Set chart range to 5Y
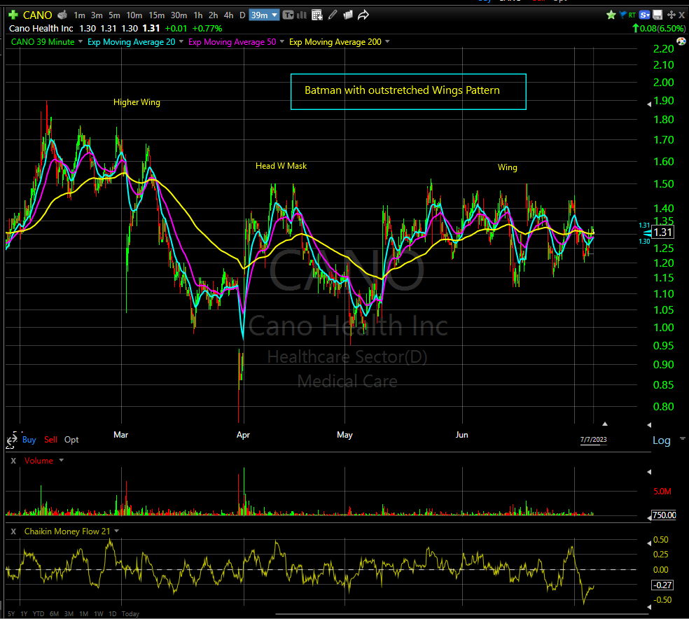Image resolution: width=689 pixels, height=619 pixels. pos(11,613)
